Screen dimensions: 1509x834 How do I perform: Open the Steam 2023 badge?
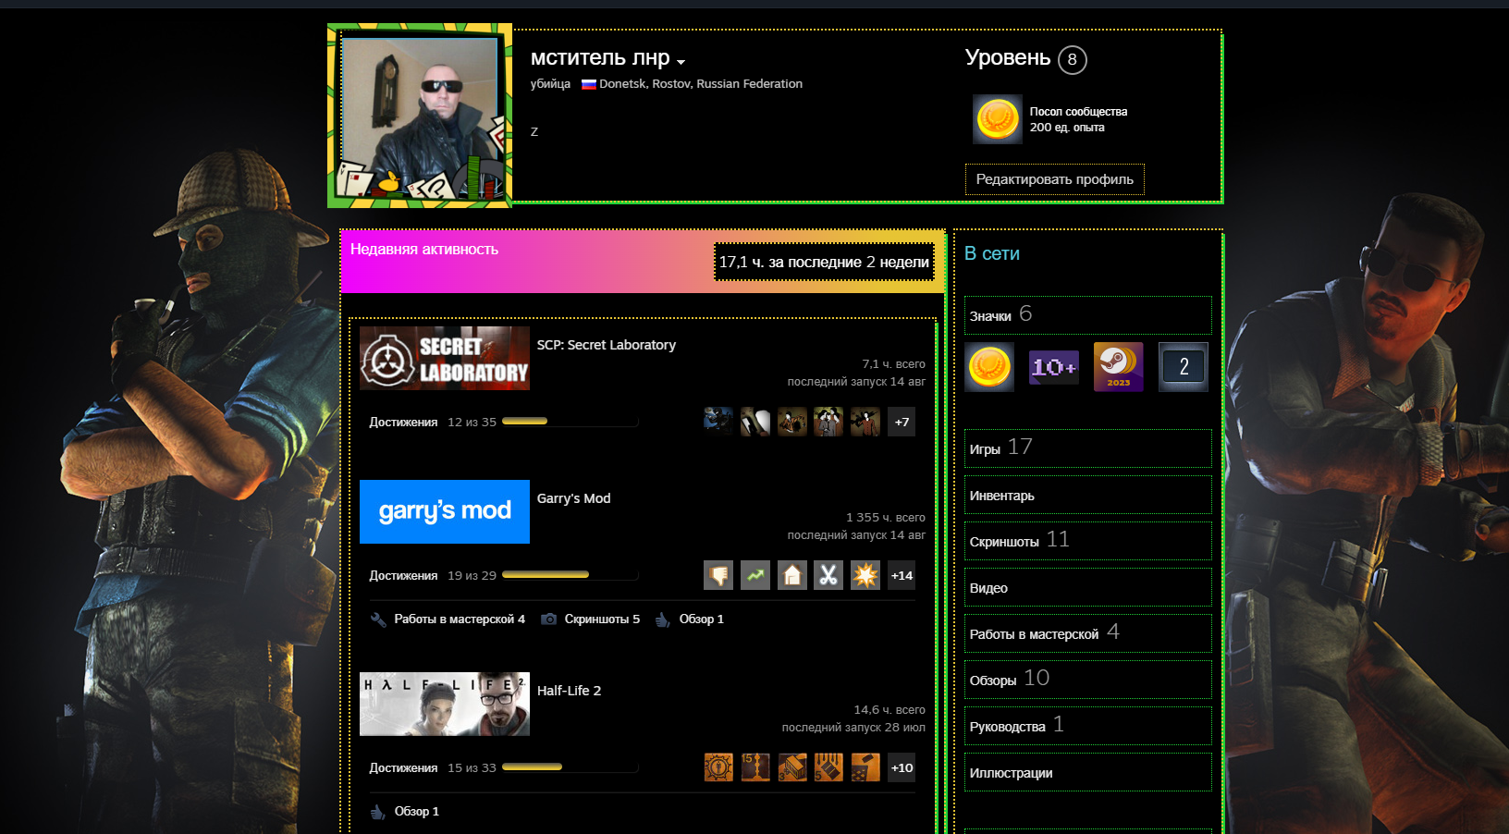1119,367
